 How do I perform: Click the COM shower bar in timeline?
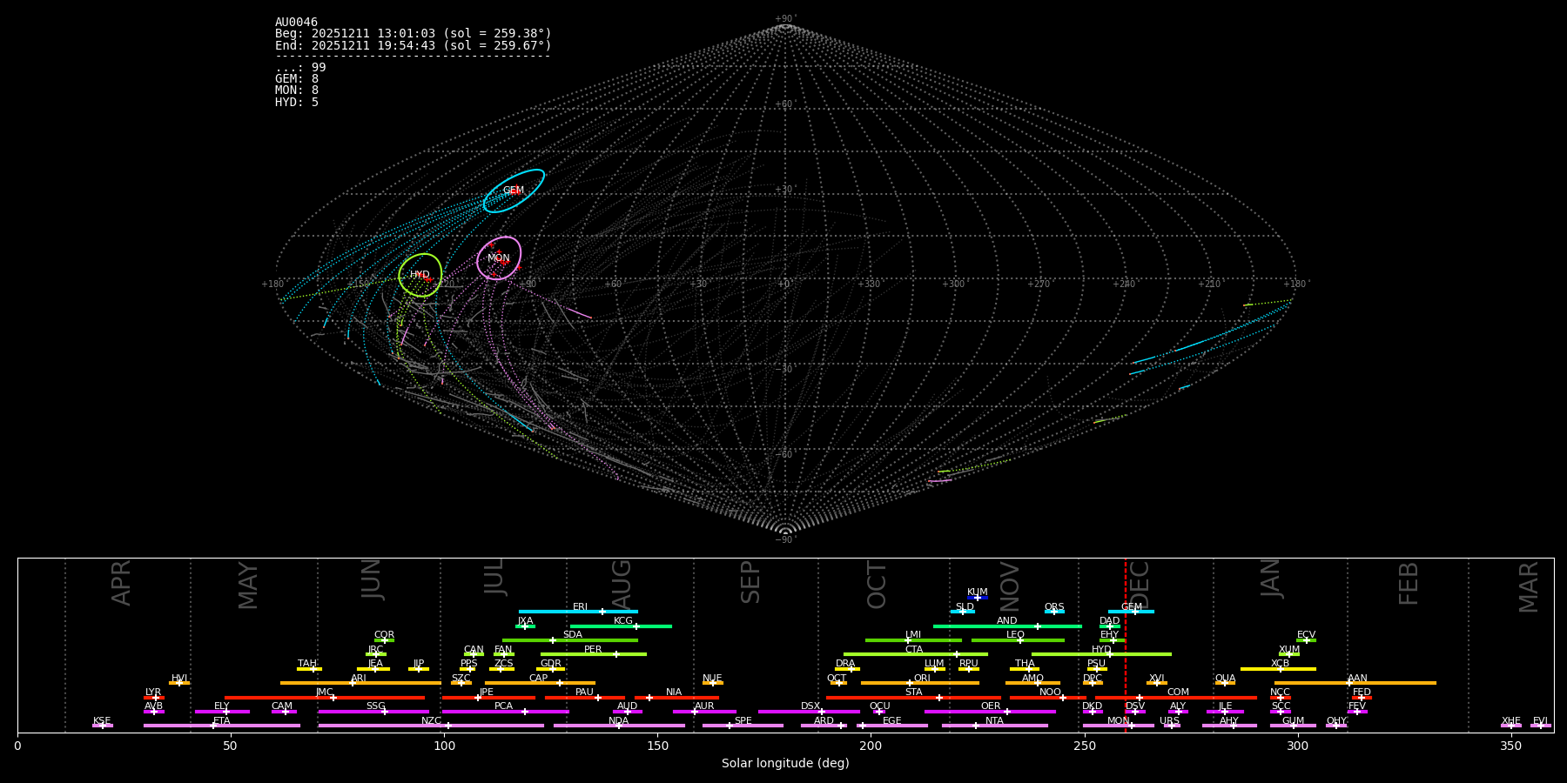[x=1176, y=698]
